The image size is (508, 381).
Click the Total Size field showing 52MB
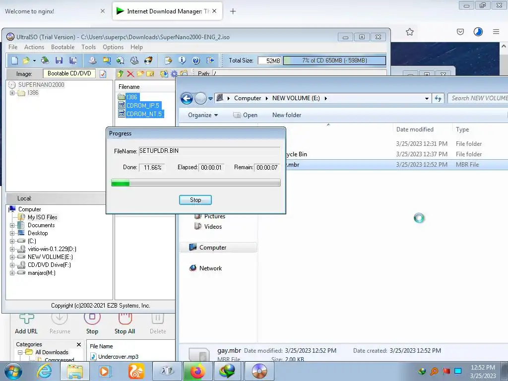coord(269,61)
